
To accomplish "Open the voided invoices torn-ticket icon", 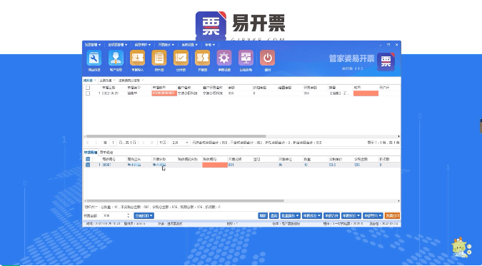I will click(x=203, y=58).
